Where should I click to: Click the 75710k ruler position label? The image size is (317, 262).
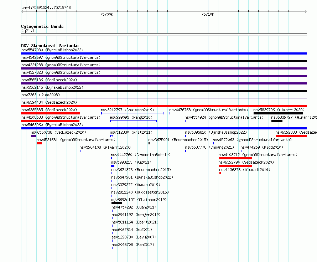[208, 14]
